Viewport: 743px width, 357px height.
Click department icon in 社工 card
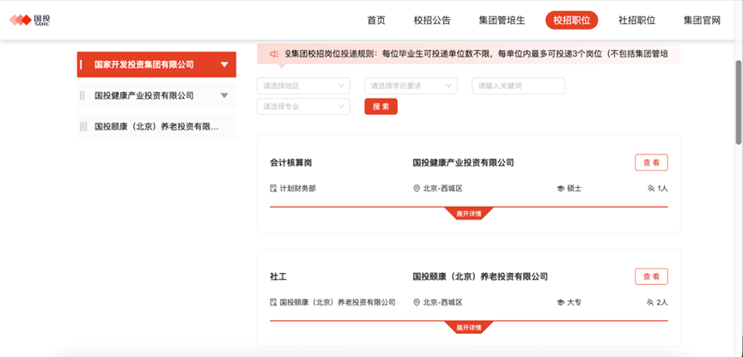pyautogui.click(x=273, y=302)
